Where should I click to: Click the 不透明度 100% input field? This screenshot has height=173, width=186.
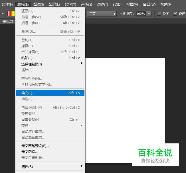tap(141, 14)
